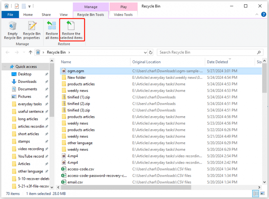Switch to large icons view in status bar
Screen dimensions: 269x199
click(262, 194)
